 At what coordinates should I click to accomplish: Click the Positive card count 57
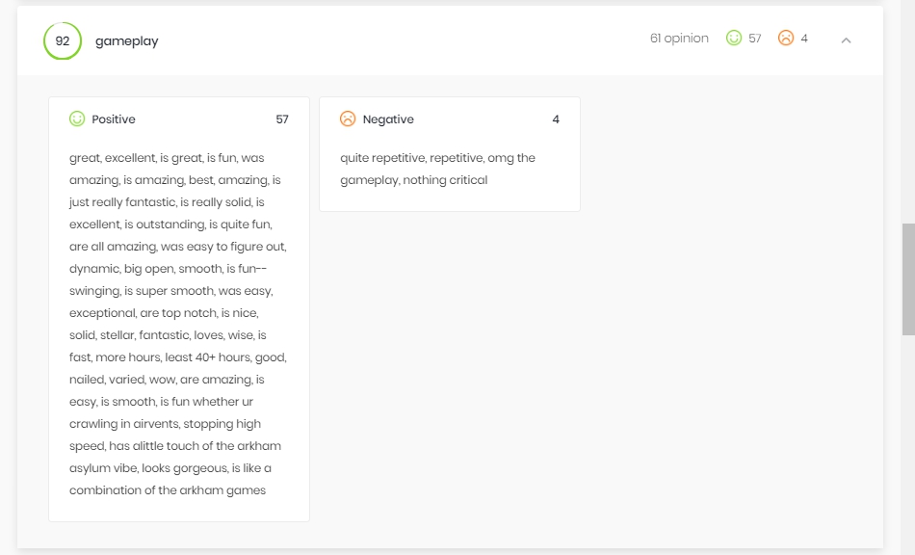[x=282, y=119]
